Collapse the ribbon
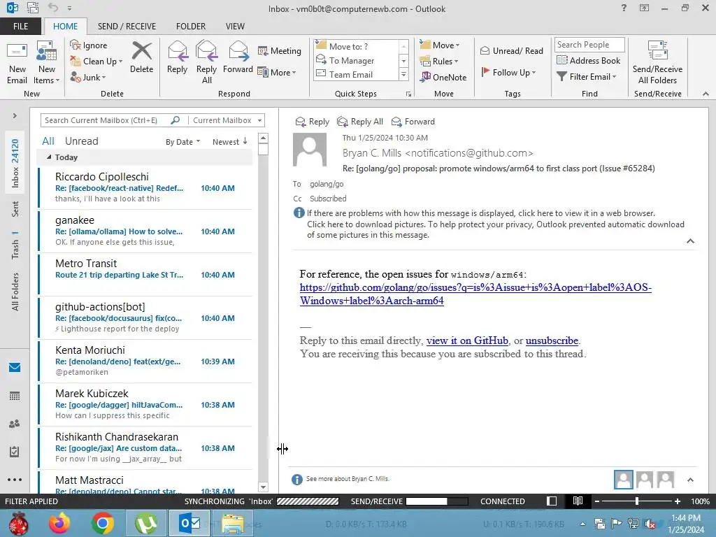Image resolution: width=716 pixels, height=537 pixels. pos(706,94)
